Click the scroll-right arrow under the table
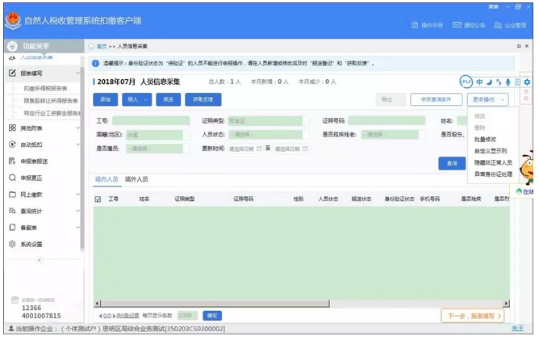539x340 pixels. click(x=506, y=304)
